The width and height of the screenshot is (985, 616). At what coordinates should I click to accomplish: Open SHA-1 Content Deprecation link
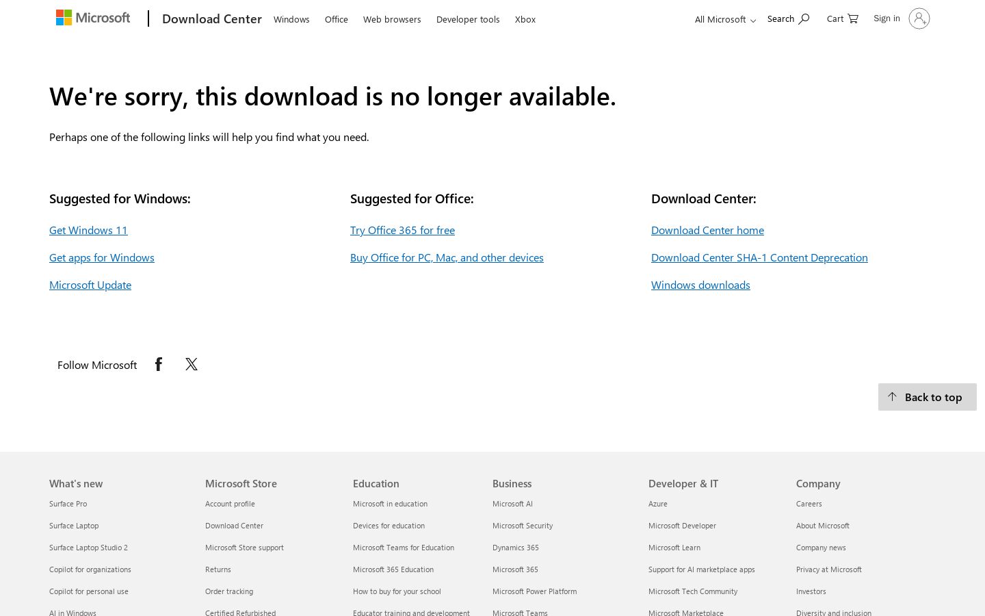coord(759,257)
